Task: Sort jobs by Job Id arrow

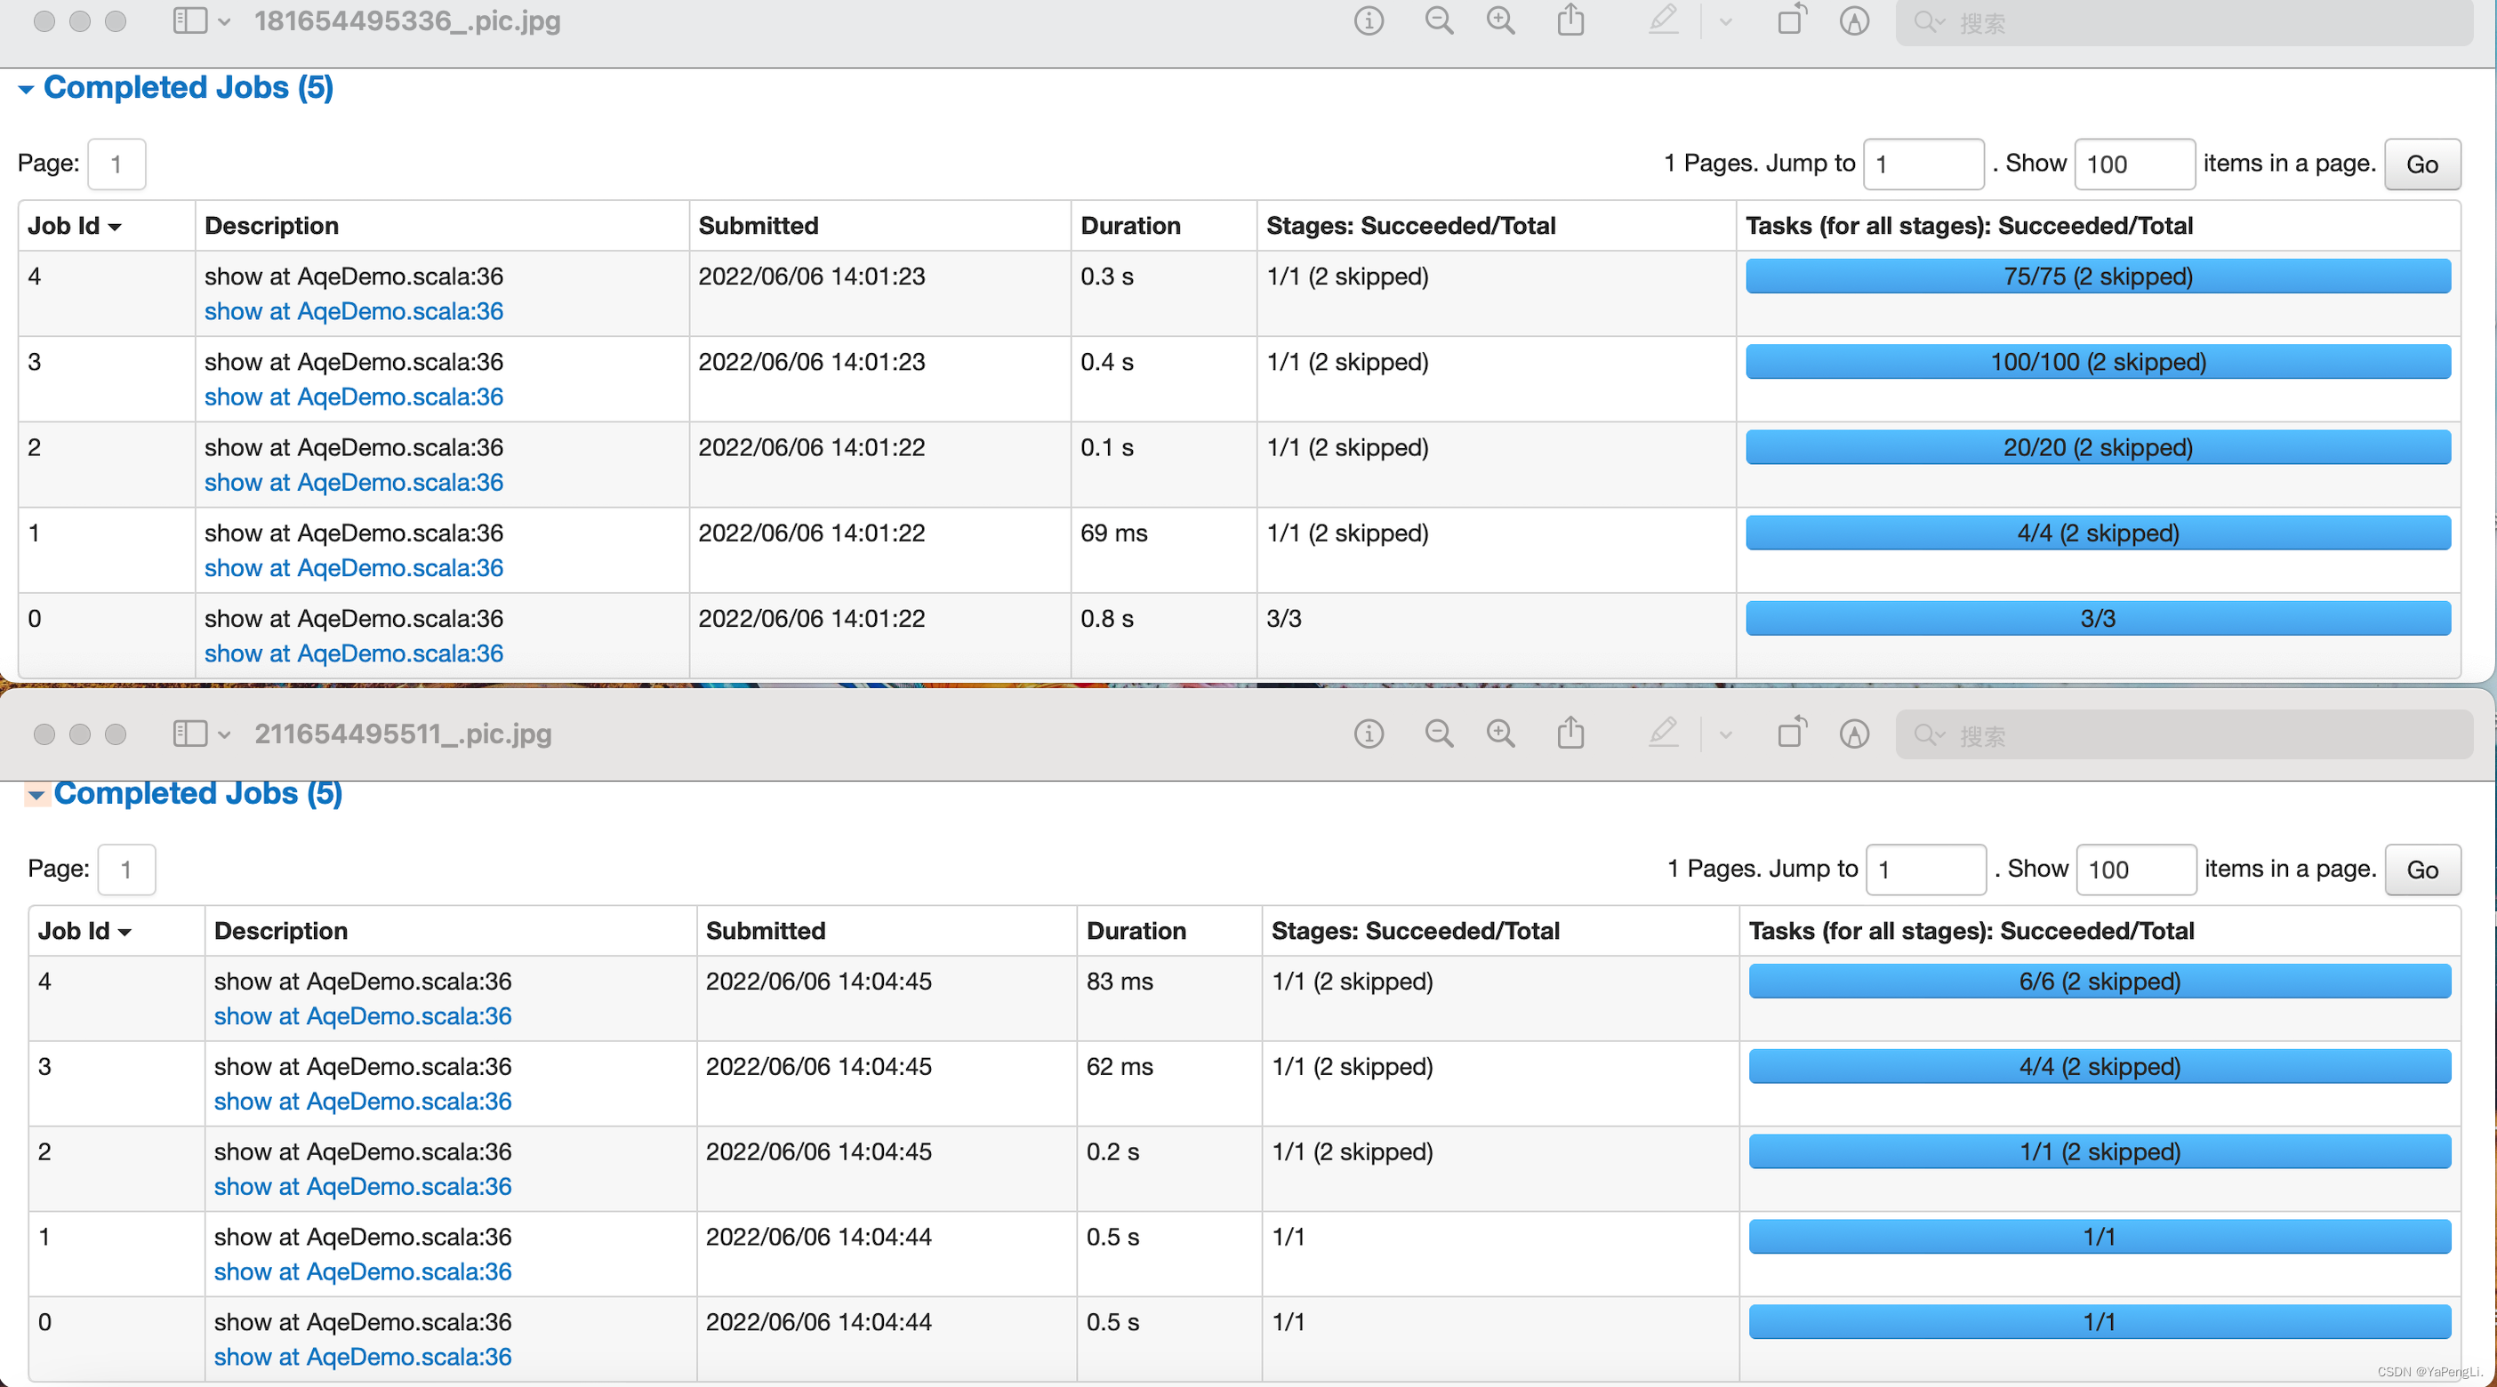Action: tap(116, 226)
